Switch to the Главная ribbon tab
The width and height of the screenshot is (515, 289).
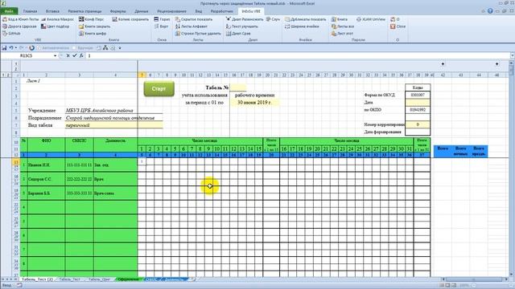[31, 11]
